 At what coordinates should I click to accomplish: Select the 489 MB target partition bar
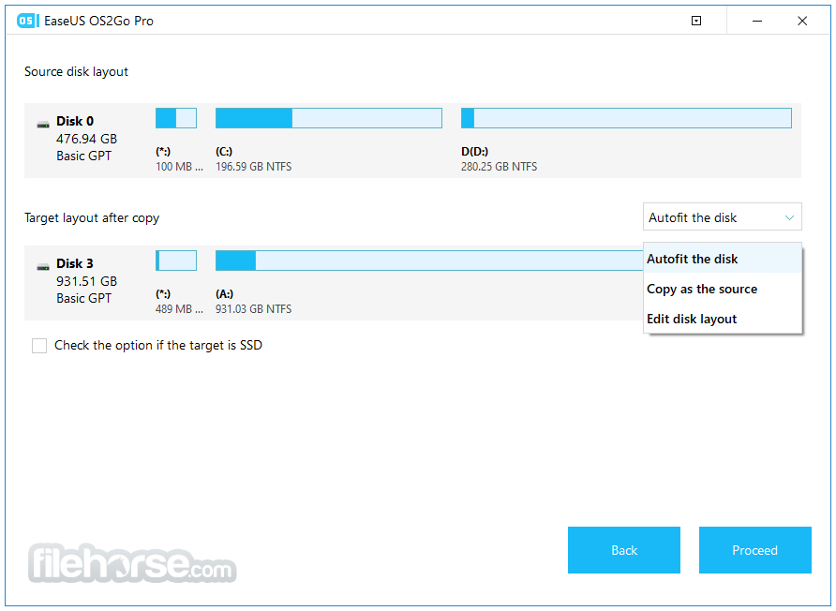(x=176, y=261)
